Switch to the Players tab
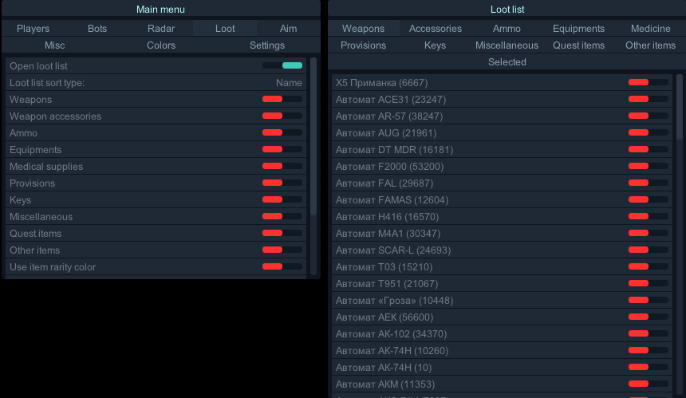This screenshot has height=398, width=686. pyautogui.click(x=33, y=28)
